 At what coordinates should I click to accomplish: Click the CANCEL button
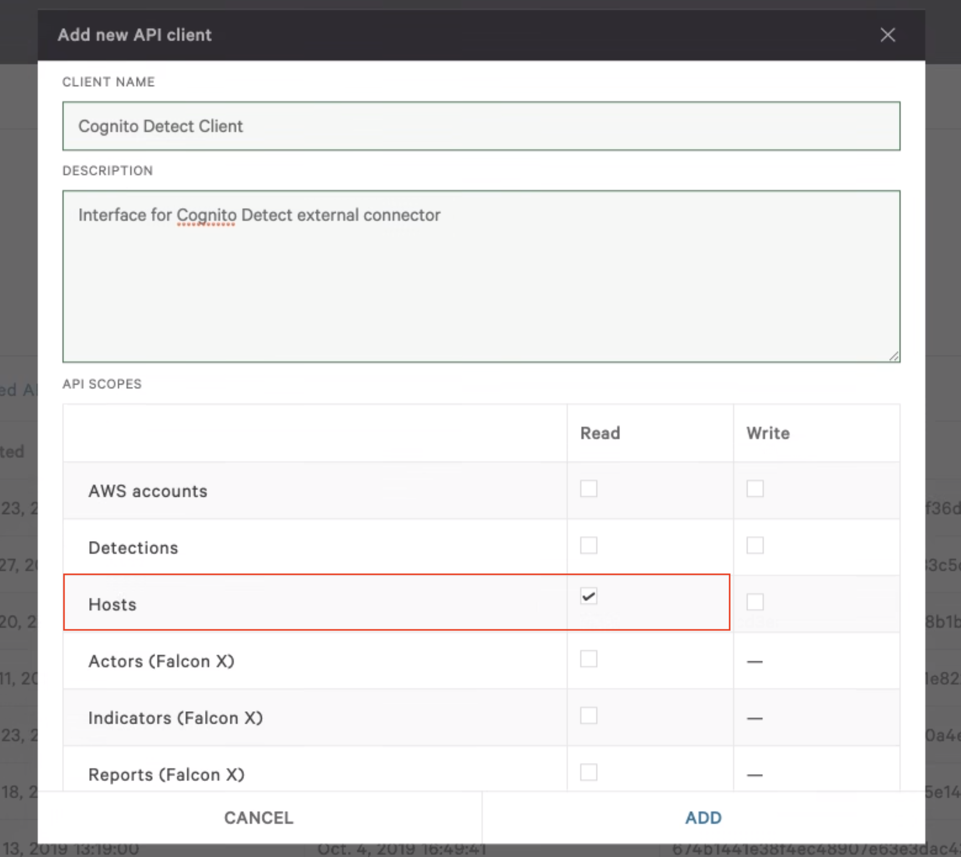point(258,817)
